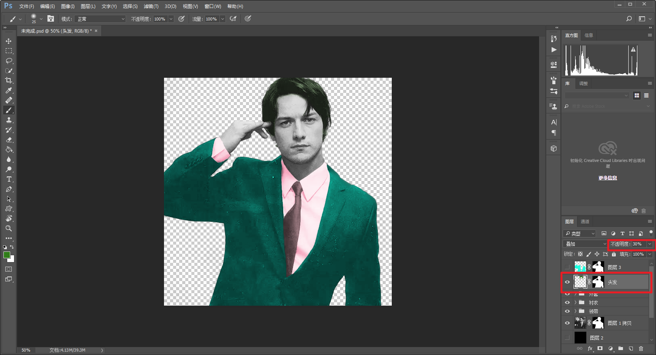This screenshot has width=656, height=355.
Task: Click the 更多信息 link
Action: [608, 178]
